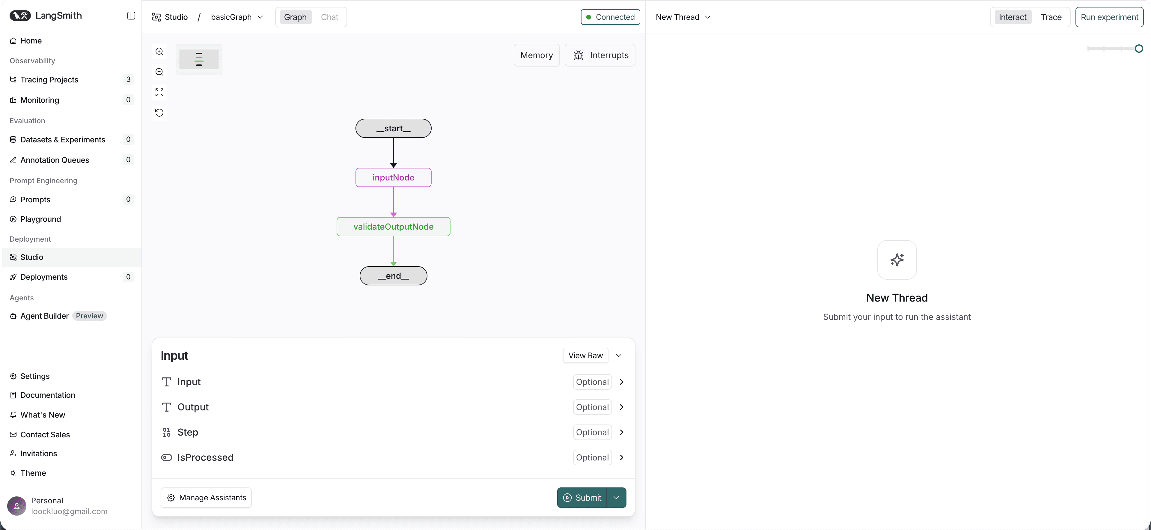
Task: Expand the Submit options arrow
Action: [616, 497]
